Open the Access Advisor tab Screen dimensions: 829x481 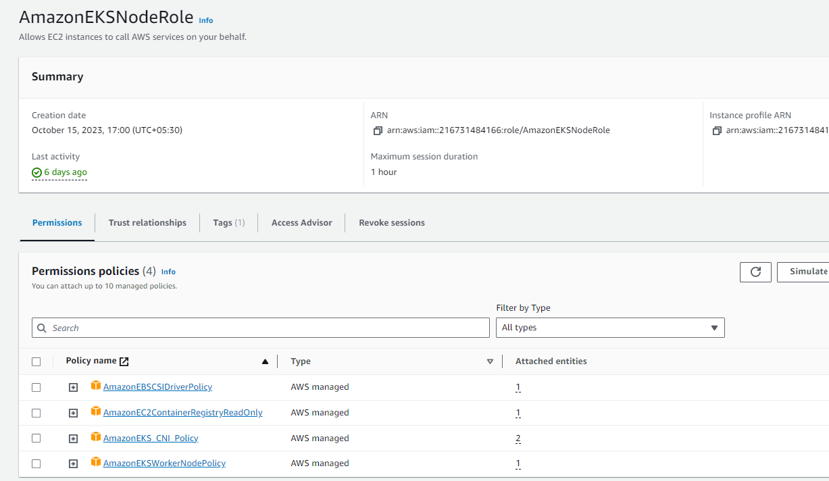301,222
